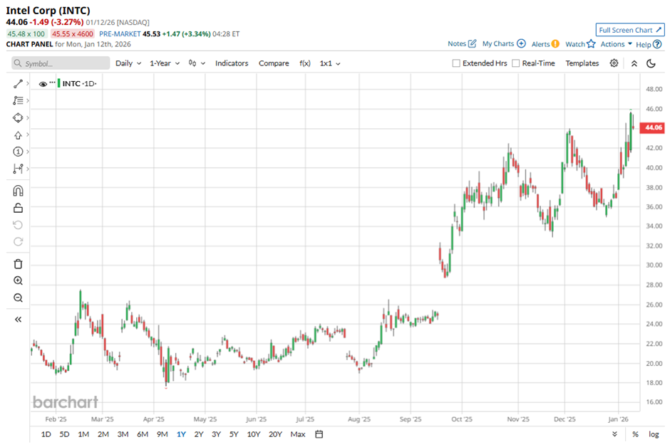Switch to dark mode moon icon
This screenshot has width=670, height=447.
(651, 63)
